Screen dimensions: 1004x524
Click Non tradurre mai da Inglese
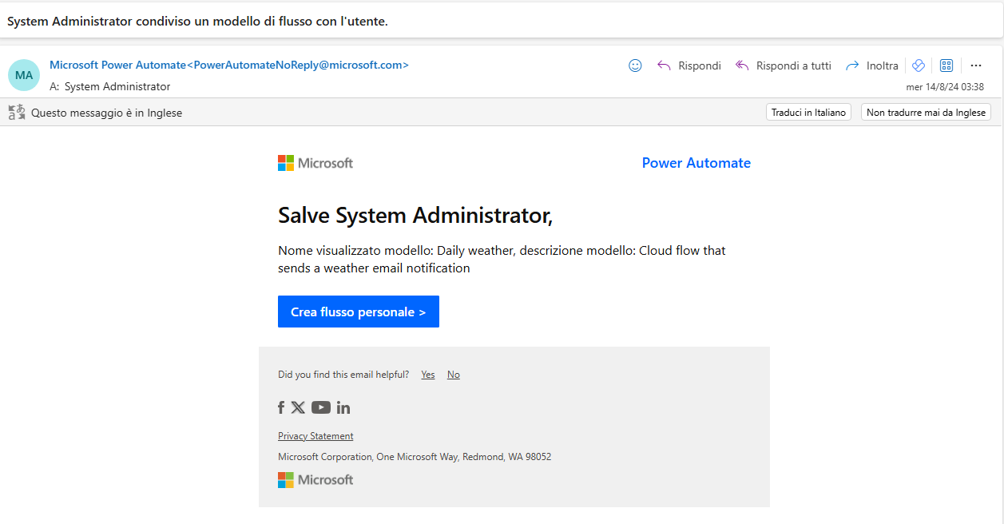point(926,113)
